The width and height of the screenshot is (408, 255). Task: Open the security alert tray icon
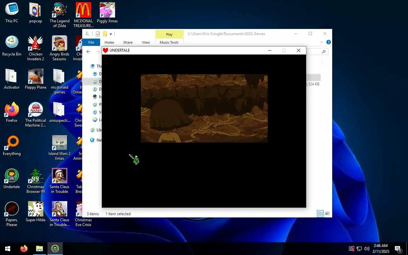click(351, 249)
